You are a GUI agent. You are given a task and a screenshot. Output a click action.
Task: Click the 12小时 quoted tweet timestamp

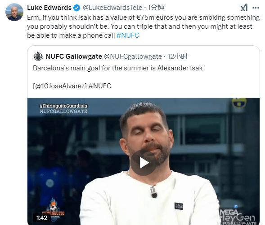177,56
